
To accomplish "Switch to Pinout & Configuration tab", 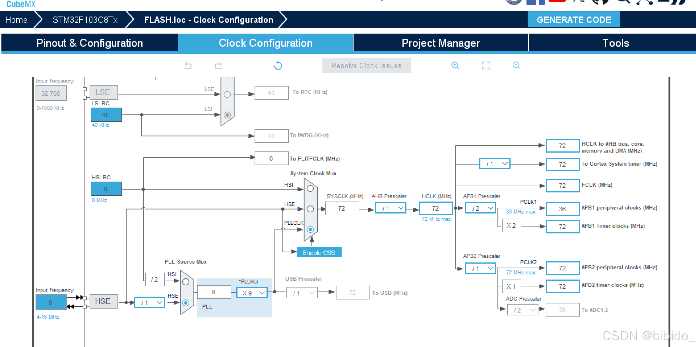I will point(90,43).
